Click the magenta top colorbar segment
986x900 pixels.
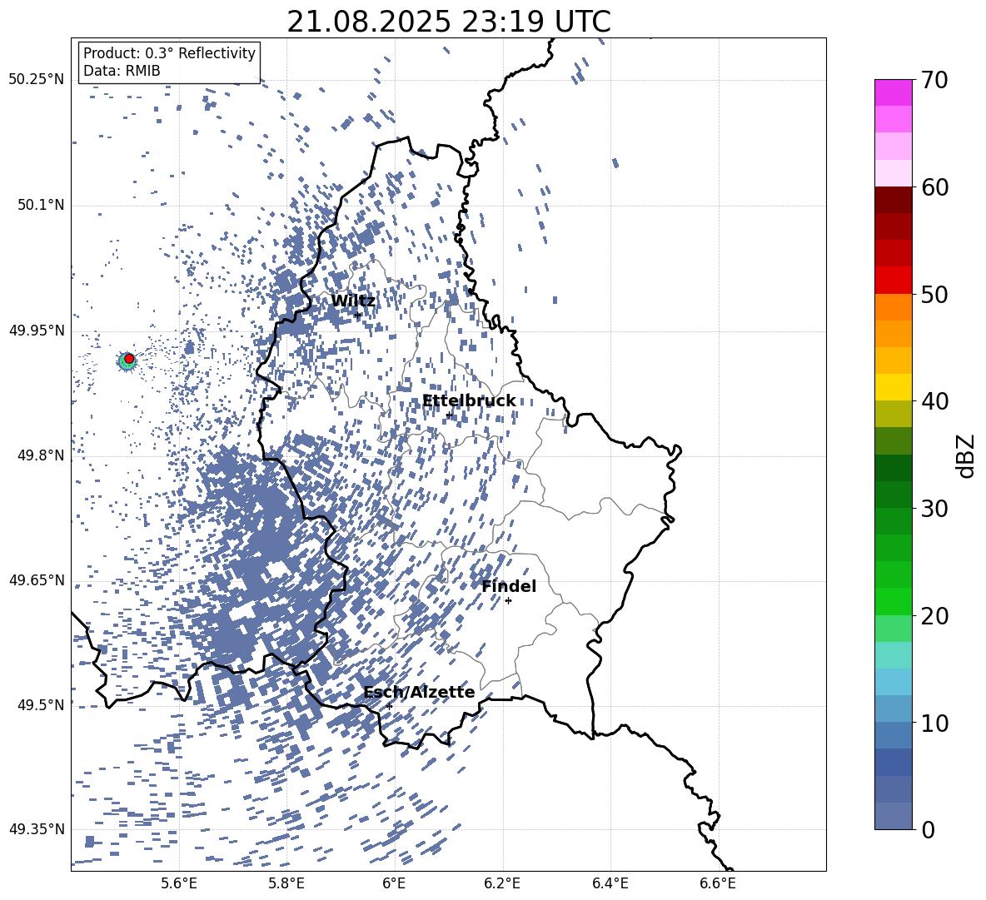[x=893, y=92]
